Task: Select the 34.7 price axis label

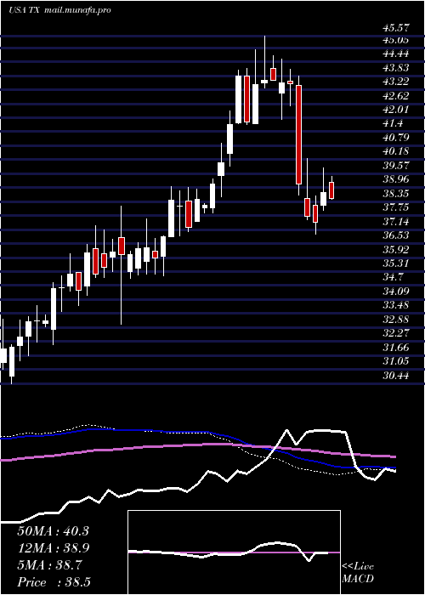Action: click(x=393, y=277)
